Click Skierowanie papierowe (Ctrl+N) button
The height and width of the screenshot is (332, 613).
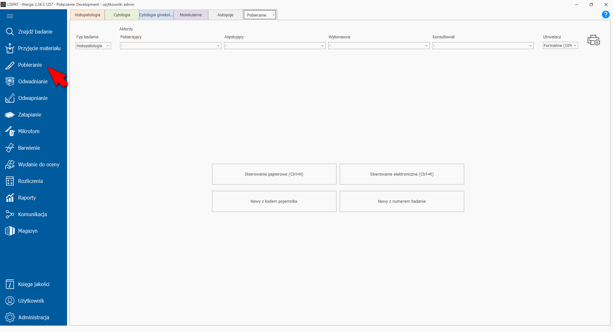[274, 174]
